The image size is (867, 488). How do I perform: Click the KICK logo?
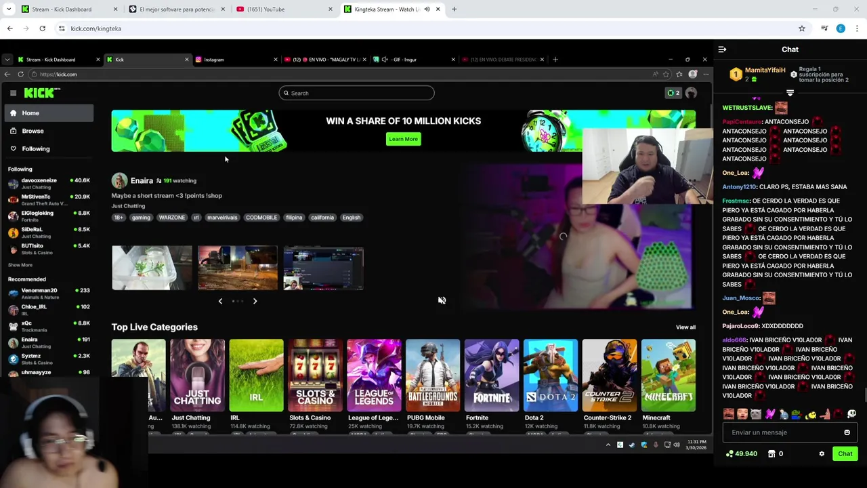click(x=42, y=93)
